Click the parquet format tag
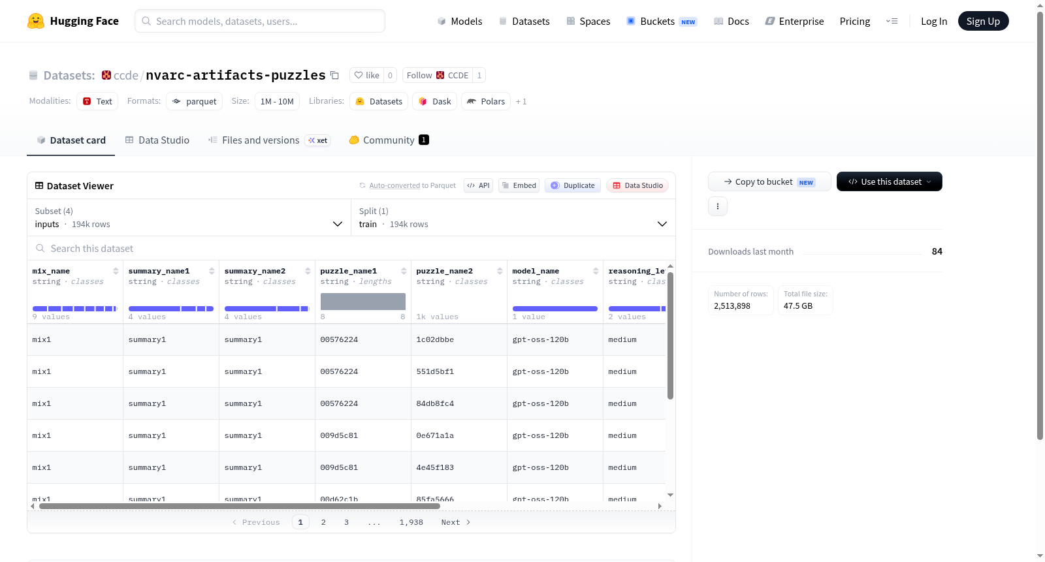Screen dimensions: 1045x562 [x=195, y=101]
